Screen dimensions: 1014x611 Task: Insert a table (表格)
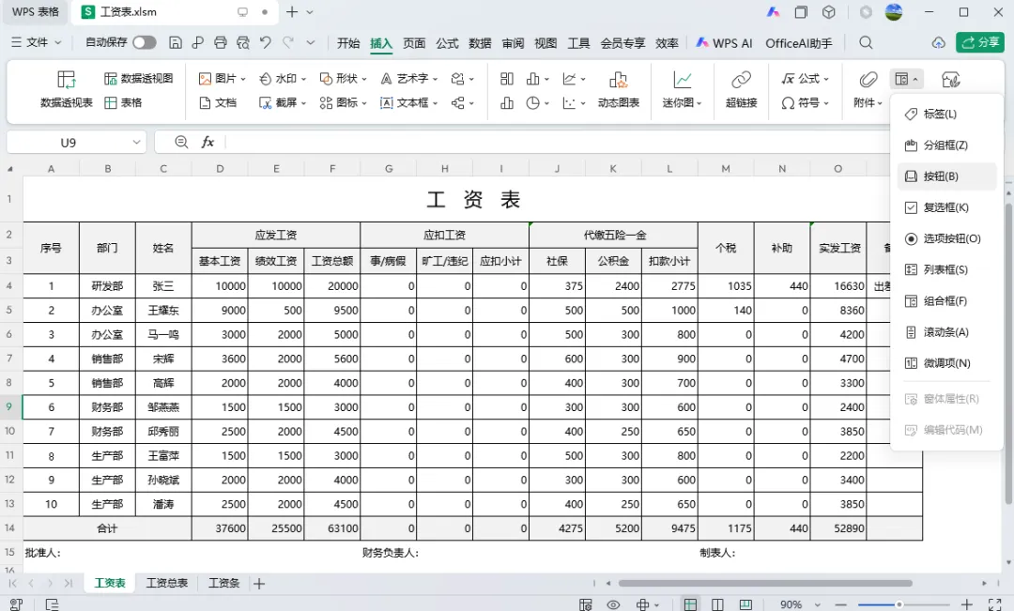(x=123, y=102)
